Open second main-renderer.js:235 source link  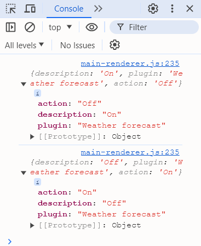pyautogui.click(x=130, y=152)
